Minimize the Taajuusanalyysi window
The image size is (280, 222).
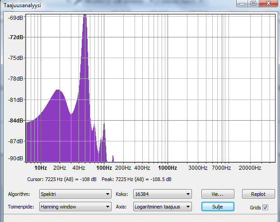click(x=242, y=4)
